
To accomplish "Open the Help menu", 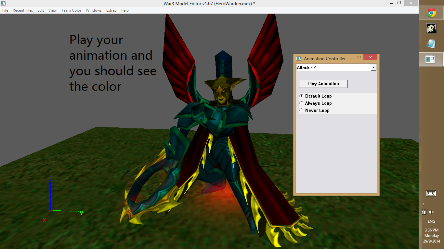I will pos(124,10).
